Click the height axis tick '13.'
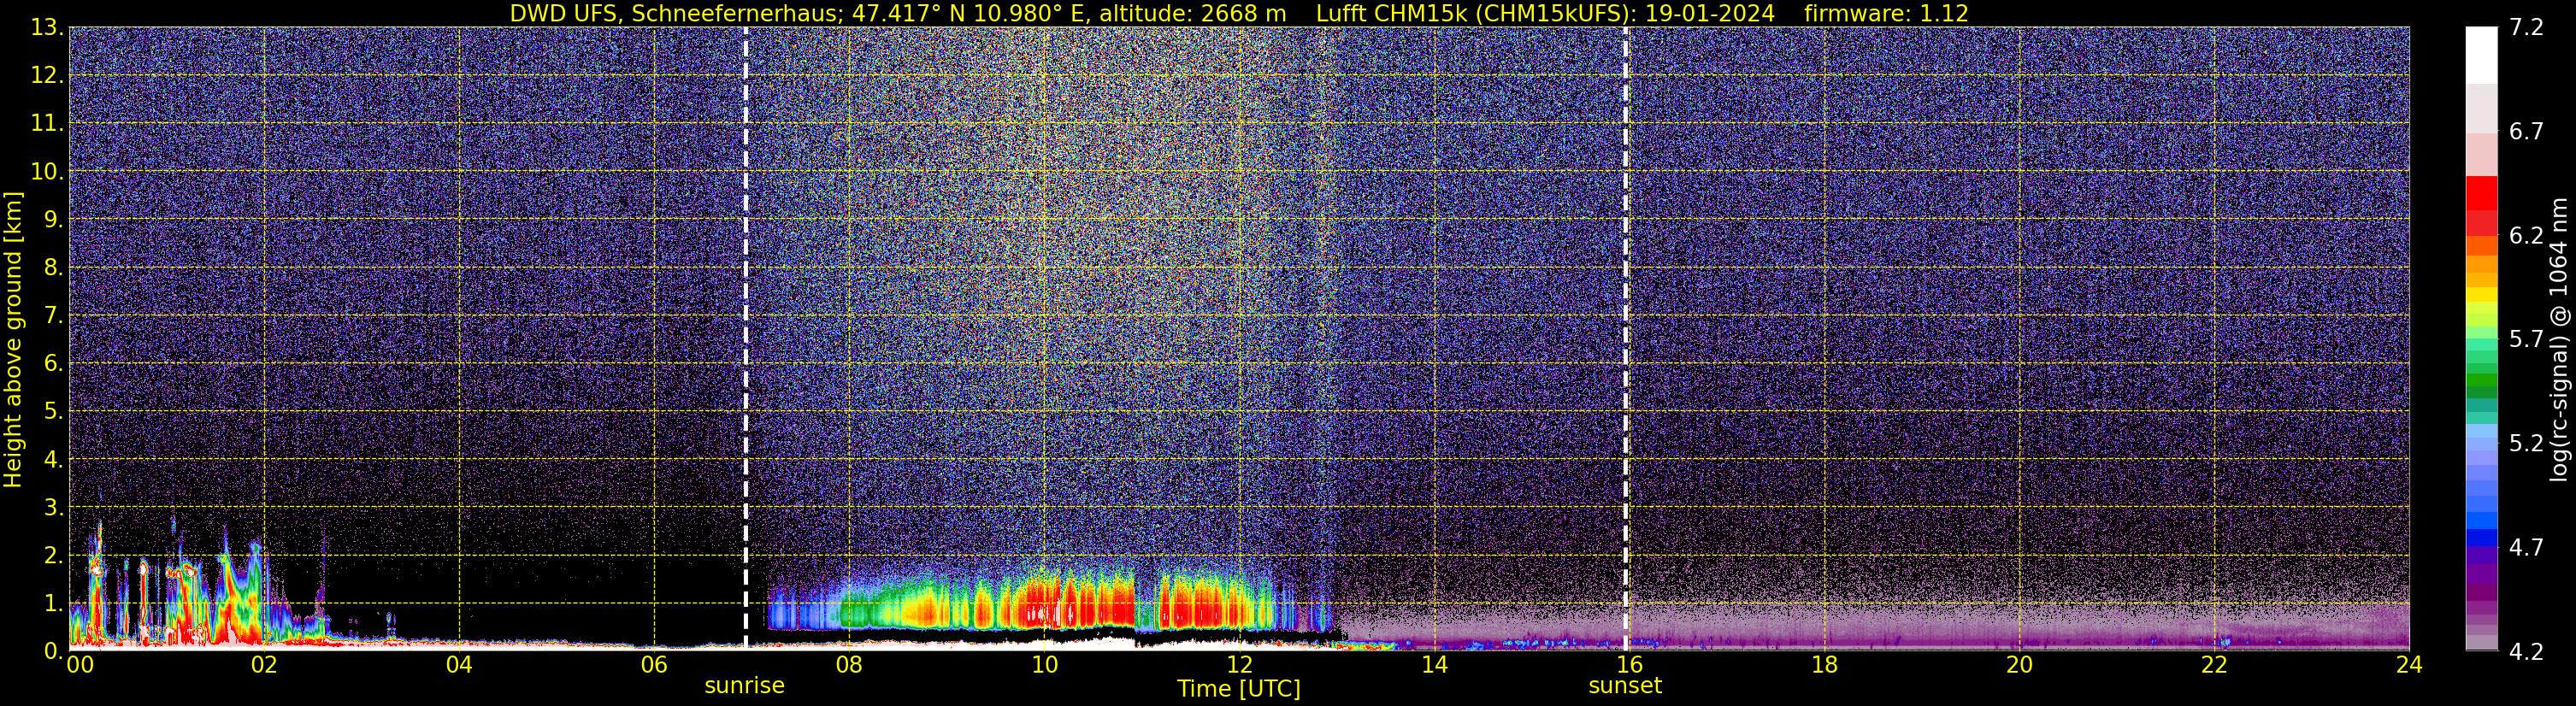This screenshot has height=706, width=2576. click(x=47, y=28)
